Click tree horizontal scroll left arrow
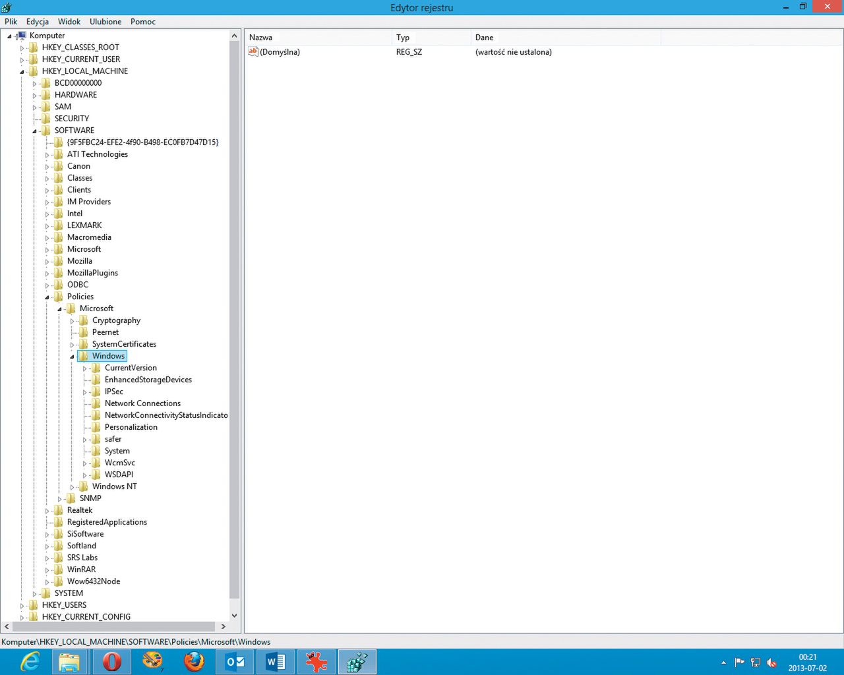This screenshot has width=844, height=675. pyautogui.click(x=7, y=626)
